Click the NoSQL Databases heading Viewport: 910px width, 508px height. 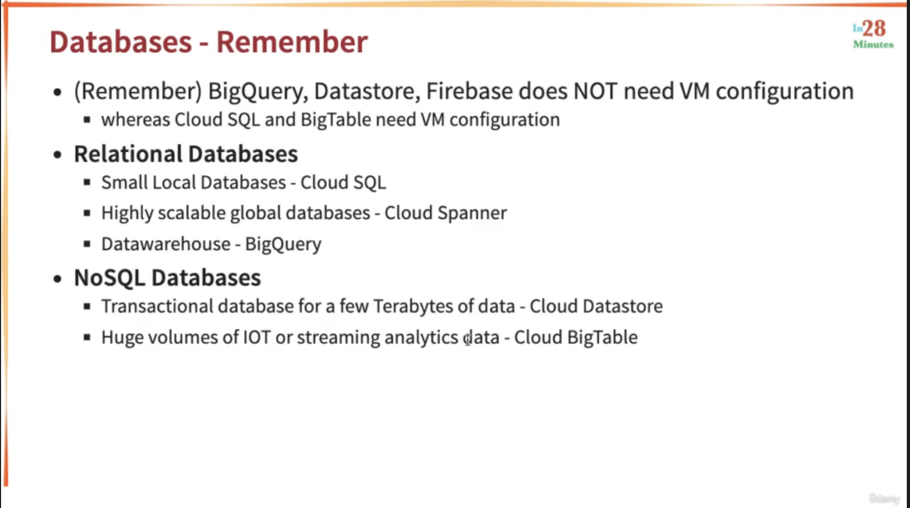pyautogui.click(x=167, y=278)
